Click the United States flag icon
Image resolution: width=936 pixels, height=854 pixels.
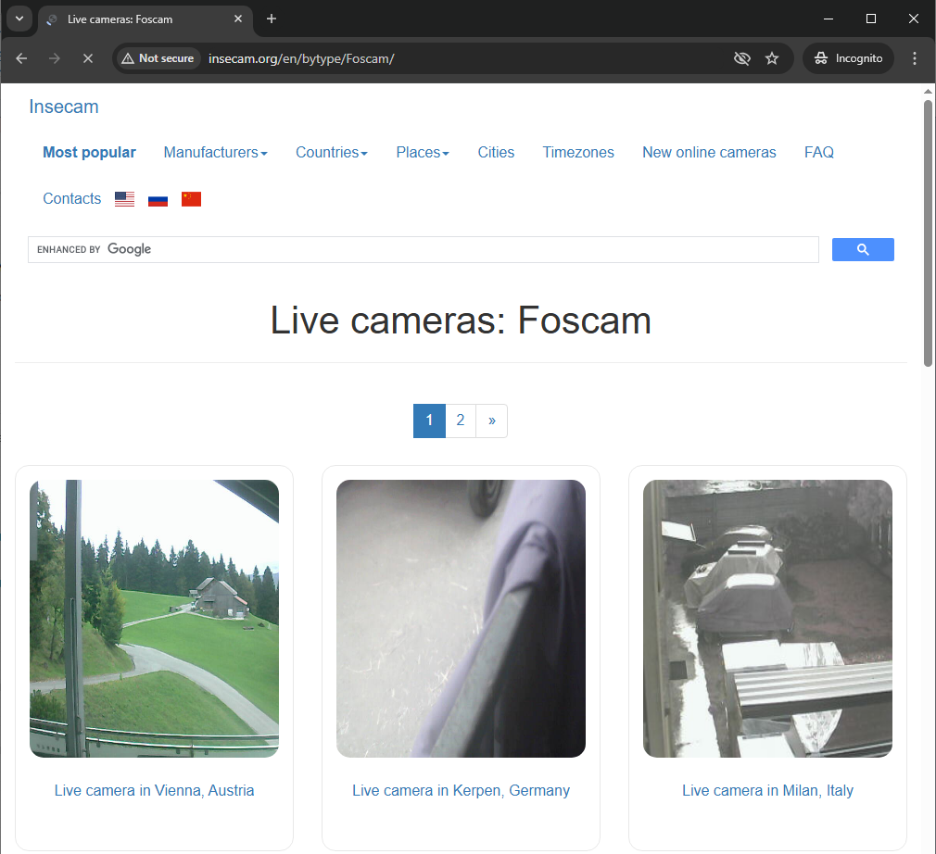(x=123, y=198)
